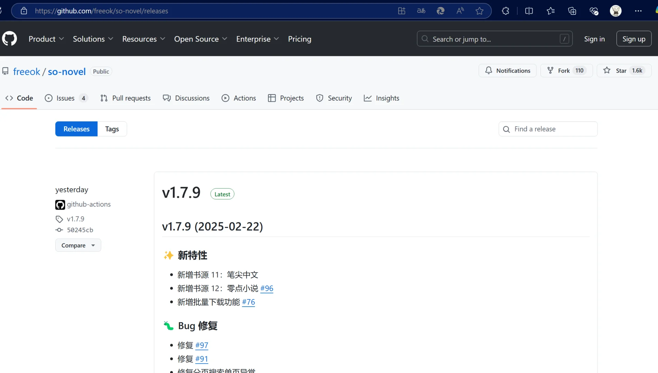Click the repository book icon
Screen dimensions: 658x373
pos(5,71)
